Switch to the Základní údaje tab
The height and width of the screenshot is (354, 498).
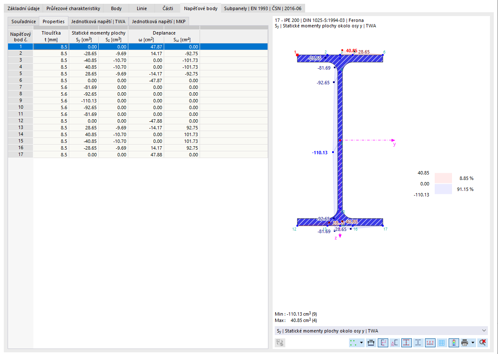tap(24, 8)
